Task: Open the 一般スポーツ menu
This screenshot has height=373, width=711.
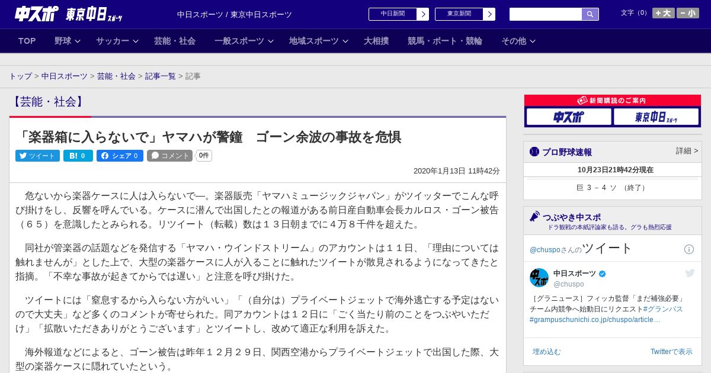Action: pyautogui.click(x=239, y=41)
